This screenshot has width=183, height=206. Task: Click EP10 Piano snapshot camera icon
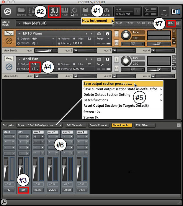pos(99,34)
